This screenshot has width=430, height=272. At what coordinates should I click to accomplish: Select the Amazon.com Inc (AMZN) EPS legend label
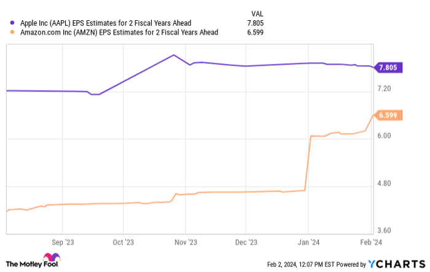[x=115, y=33]
